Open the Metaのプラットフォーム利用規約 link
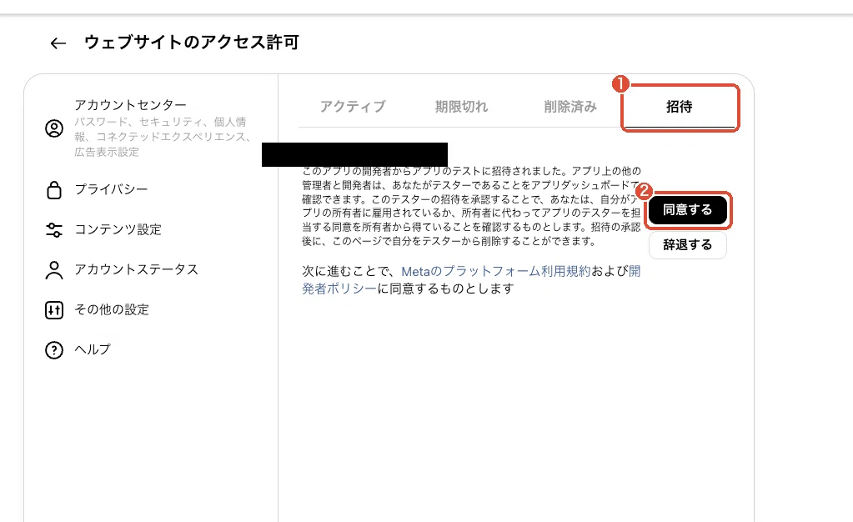The height and width of the screenshot is (522, 853). 495,271
